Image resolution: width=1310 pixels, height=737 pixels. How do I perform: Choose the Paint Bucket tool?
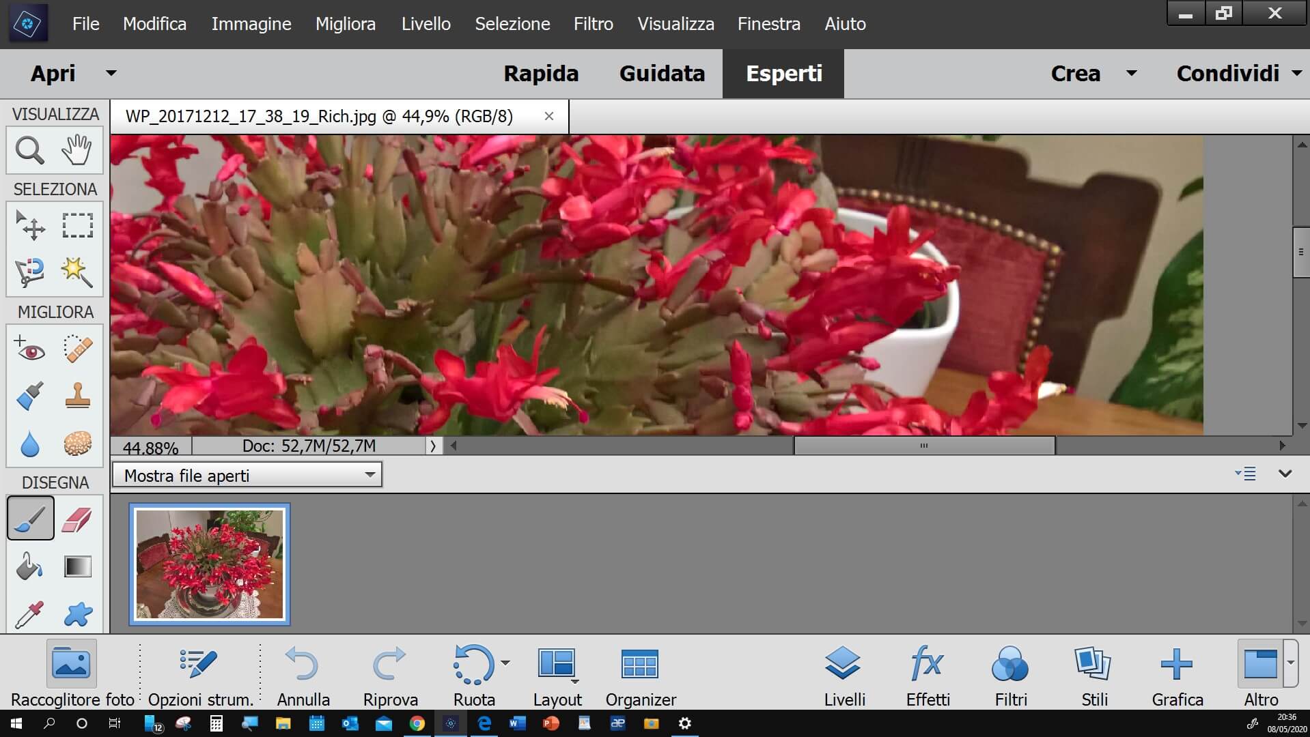29,566
